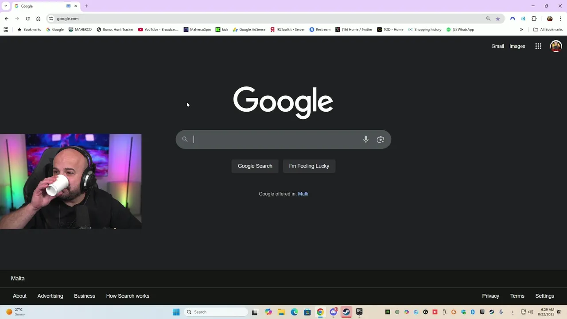Click the zoom magnifier icon in address bar
Image resolution: width=567 pixels, height=319 pixels.
[x=488, y=19]
